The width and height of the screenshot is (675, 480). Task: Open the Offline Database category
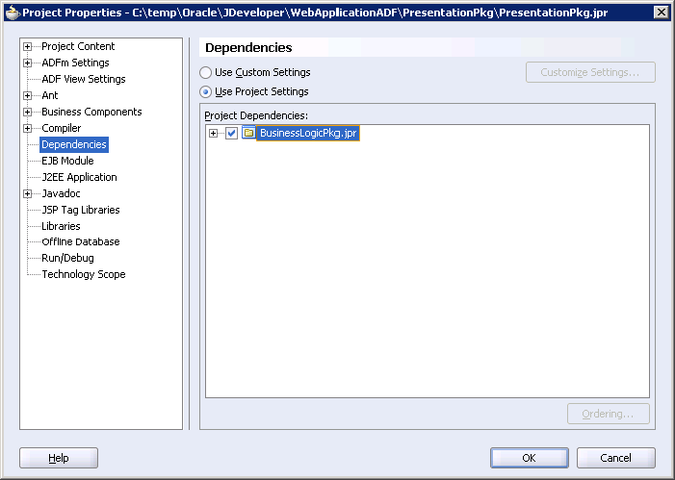[81, 241]
